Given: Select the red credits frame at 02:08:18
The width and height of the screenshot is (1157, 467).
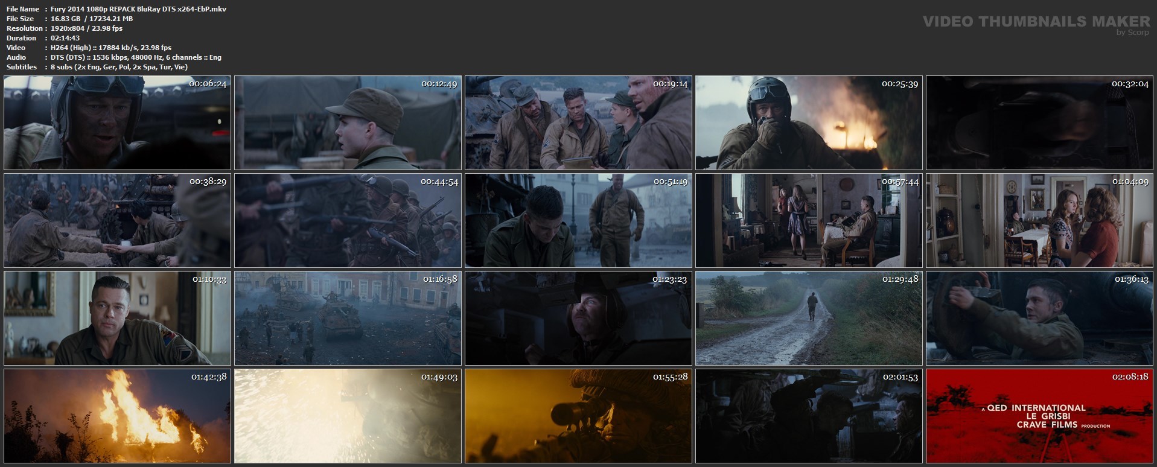Looking at the screenshot, I should pos(1039,416).
